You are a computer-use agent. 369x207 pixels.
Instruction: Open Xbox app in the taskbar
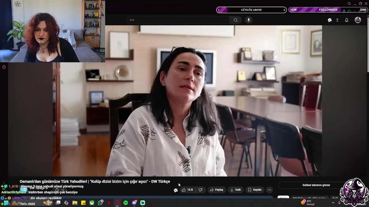coord(91,203)
